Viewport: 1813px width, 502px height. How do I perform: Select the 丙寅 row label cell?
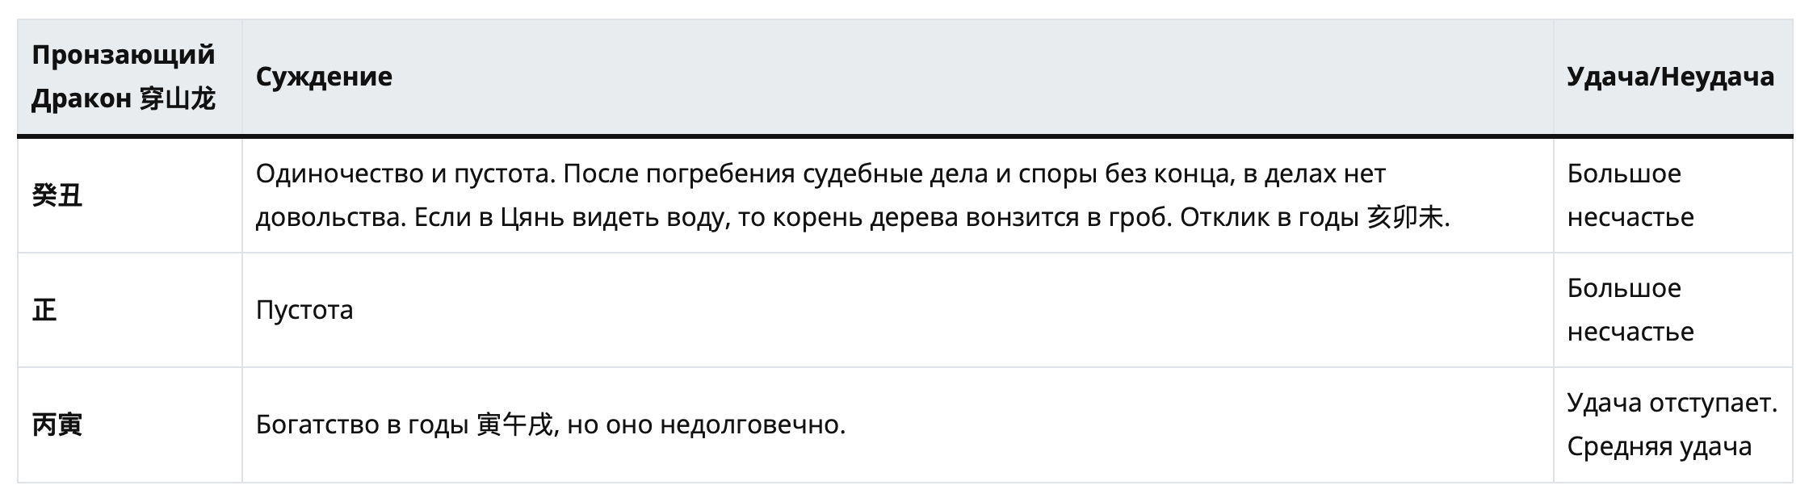(129, 425)
